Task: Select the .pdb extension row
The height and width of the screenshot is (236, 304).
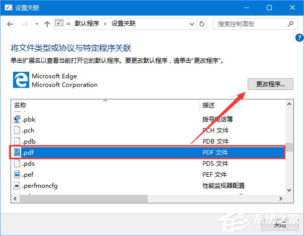Action: [x=148, y=142]
